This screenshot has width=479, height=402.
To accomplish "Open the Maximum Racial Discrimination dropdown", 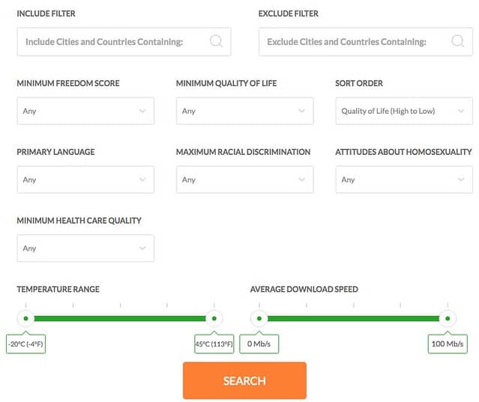I will pos(244,180).
